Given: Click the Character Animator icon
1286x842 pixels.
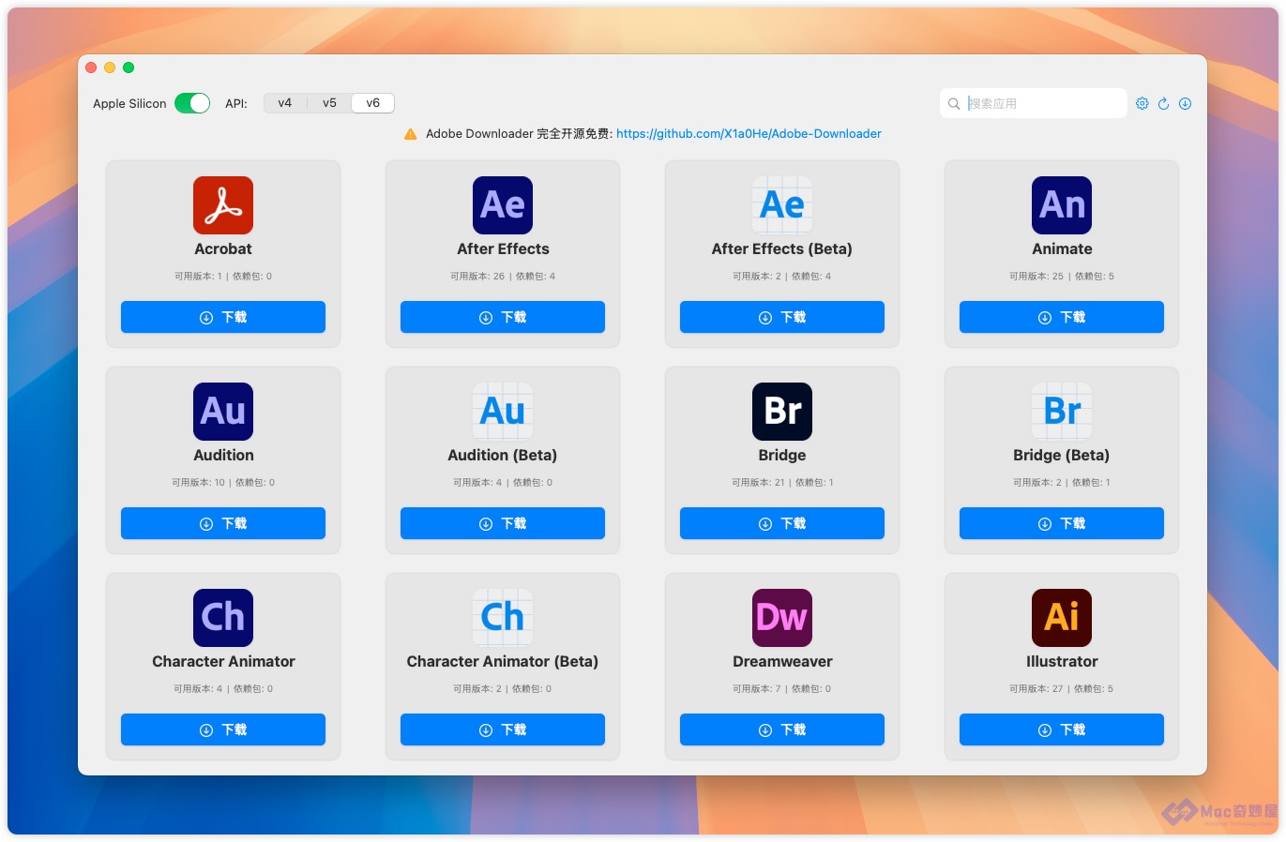Looking at the screenshot, I should [223, 618].
